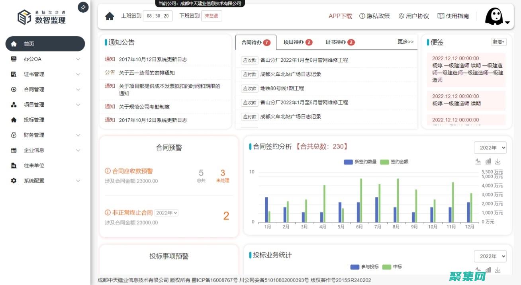Toggle 签约金额 legend series

tap(394, 162)
